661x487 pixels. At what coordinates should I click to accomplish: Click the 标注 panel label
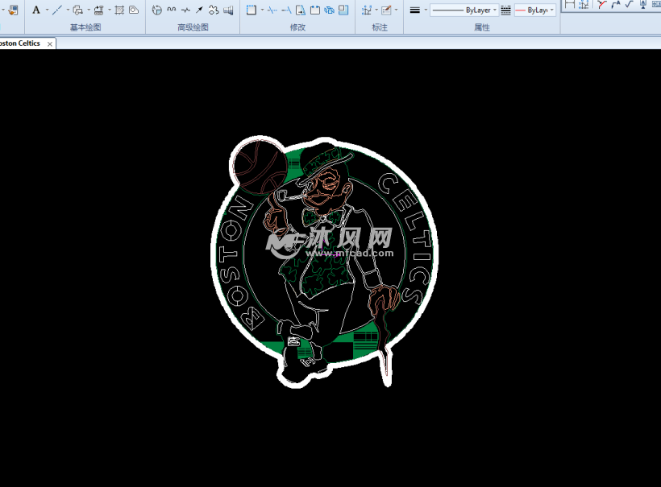coord(380,27)
